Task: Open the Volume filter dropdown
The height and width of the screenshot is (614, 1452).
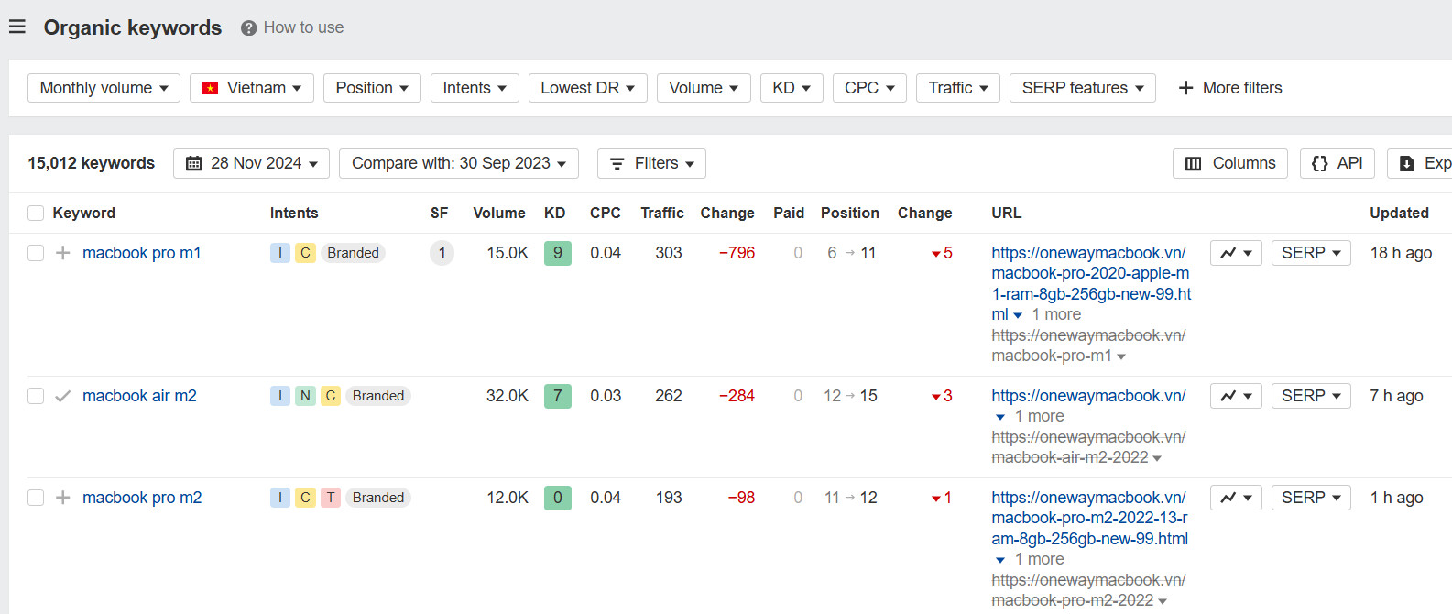Action: click(704, 88)
